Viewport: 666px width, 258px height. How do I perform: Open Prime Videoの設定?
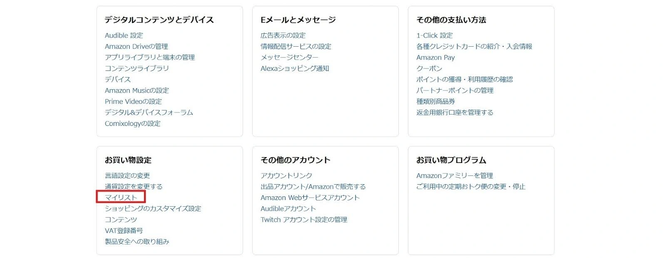click(133, 101)
